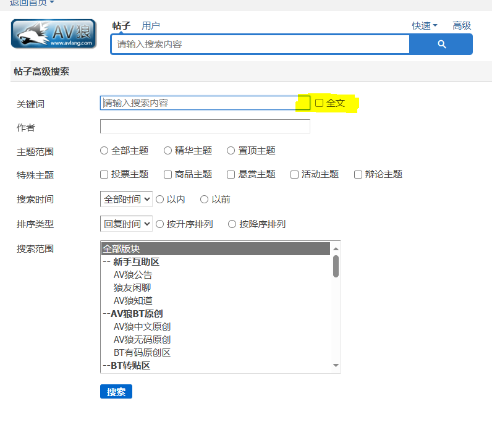Screen dimensions: 492x422
Task: Select AV狼公告 in the forum list
Action: point(133,275)
